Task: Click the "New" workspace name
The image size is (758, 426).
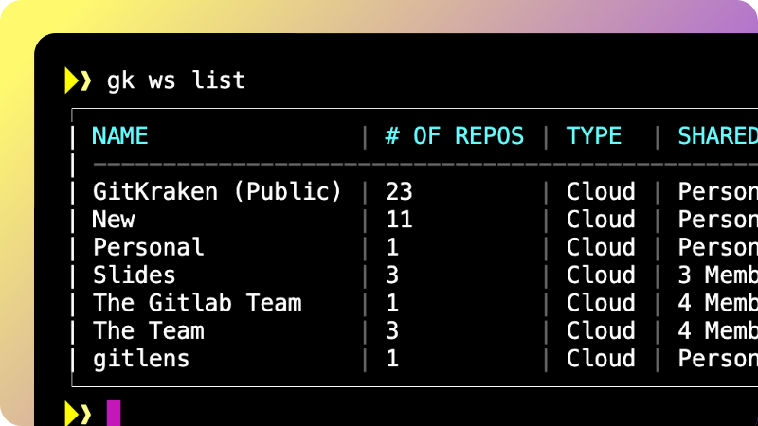Action: 114,220
